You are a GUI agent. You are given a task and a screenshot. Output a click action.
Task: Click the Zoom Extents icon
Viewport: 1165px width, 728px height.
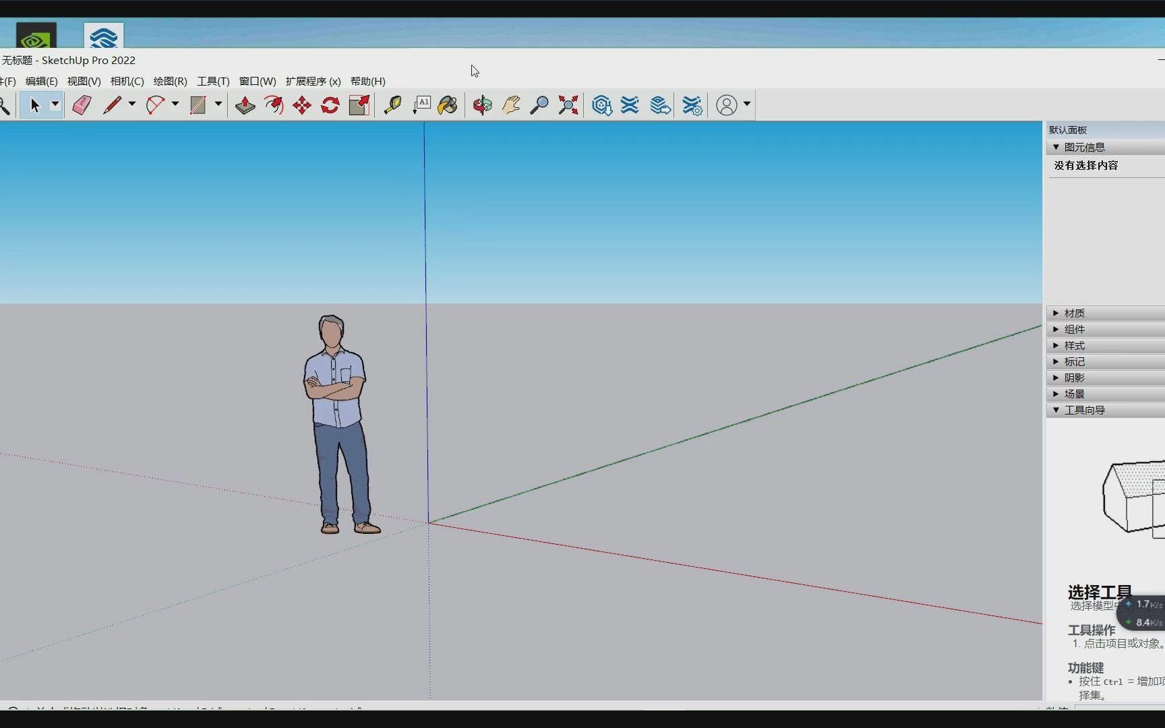(568, 105)
